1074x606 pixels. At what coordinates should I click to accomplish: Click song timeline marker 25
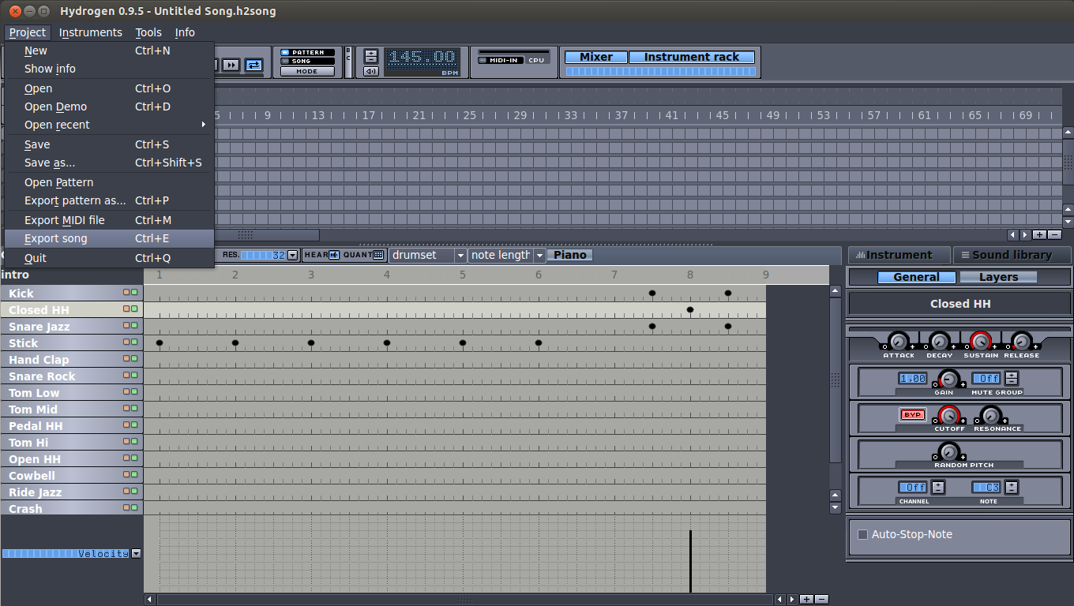pyautogui.click(x=470, y=115)
